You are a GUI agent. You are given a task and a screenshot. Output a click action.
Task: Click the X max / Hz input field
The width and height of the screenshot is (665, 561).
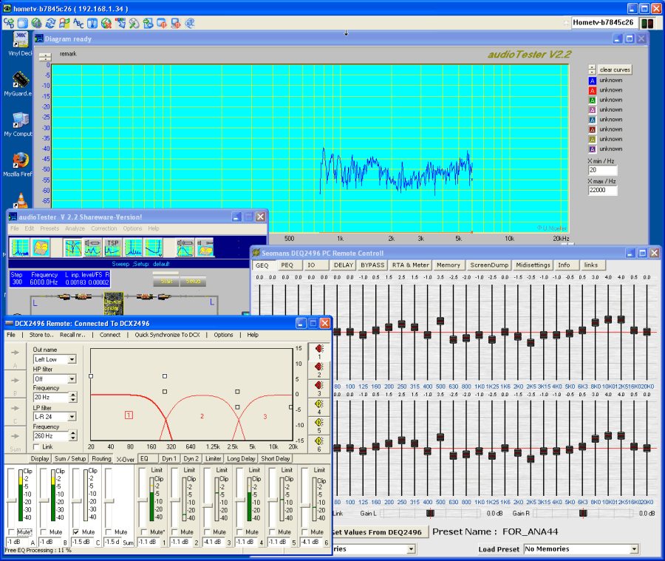(x=602, y=190)
